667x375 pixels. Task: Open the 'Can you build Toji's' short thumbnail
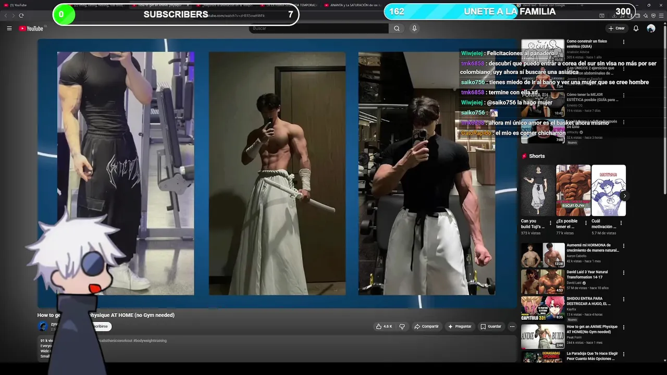538,190
